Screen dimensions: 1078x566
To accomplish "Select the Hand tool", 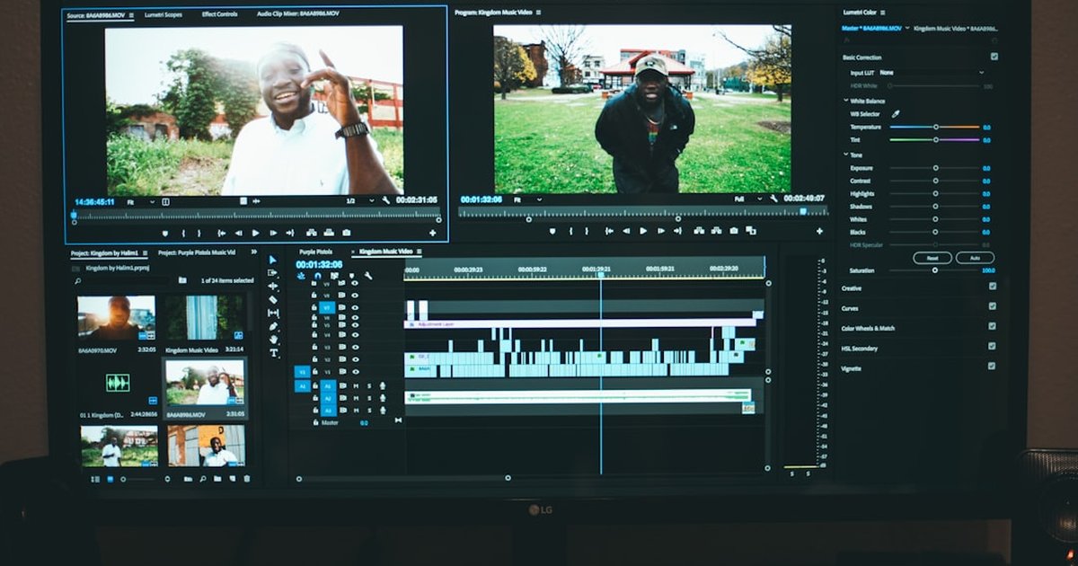I will click(274, 340).
